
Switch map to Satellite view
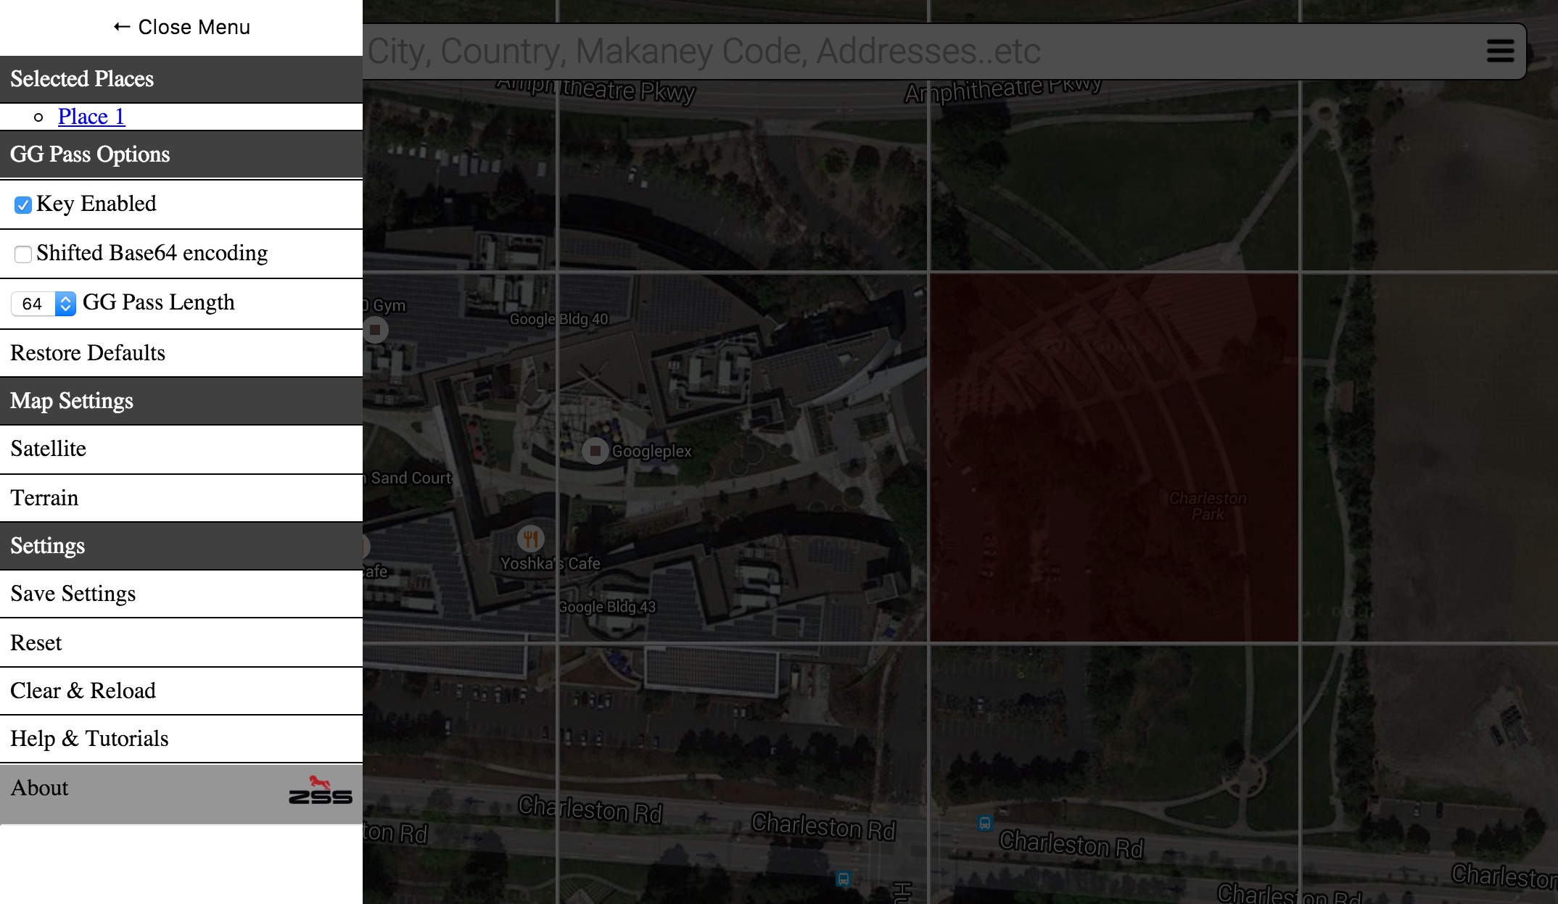[181, 449]
